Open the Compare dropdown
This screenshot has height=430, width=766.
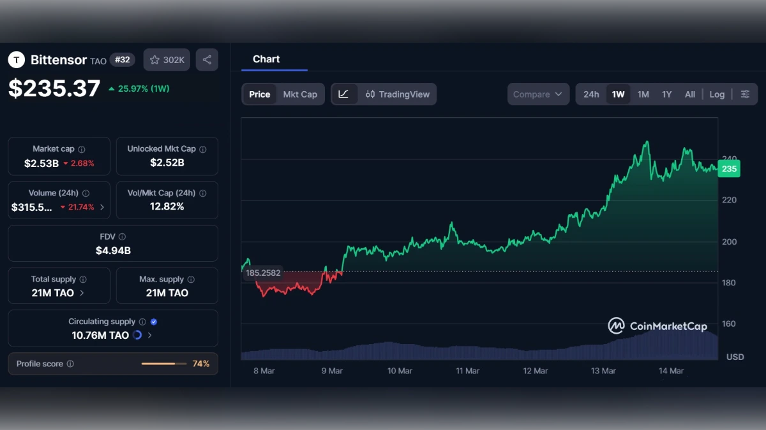click(538, 94)
